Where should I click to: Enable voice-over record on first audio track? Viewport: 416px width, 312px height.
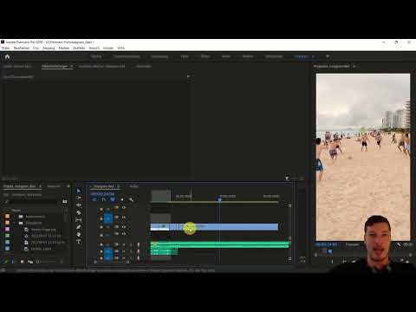(x=139, y=245)
